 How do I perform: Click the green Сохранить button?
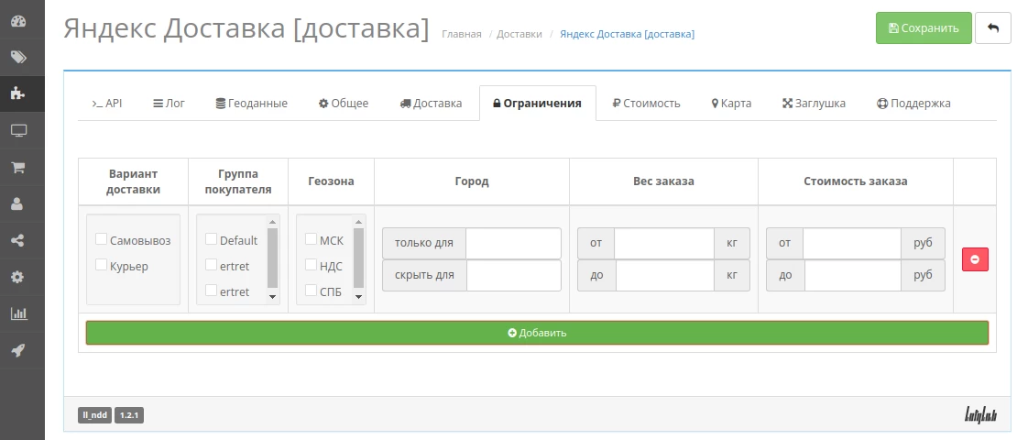click(x=924, y=27)
